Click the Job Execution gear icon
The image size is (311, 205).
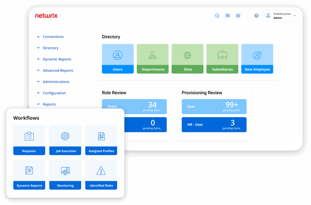[x=65, y=136]
